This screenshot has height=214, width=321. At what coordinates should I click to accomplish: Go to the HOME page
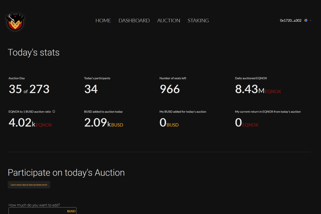coord(103,21)
